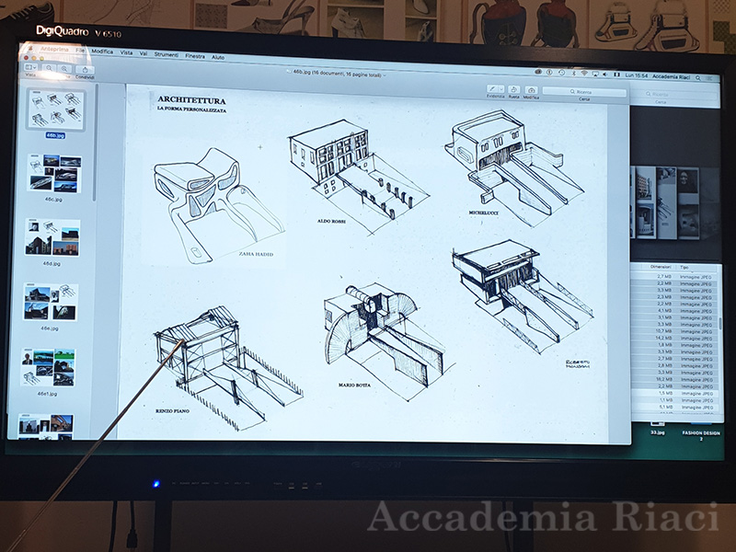The width and height of the screenshot is (736, 552).
Task: Click the zoom in magnifier icon
Action: (64, 69)
